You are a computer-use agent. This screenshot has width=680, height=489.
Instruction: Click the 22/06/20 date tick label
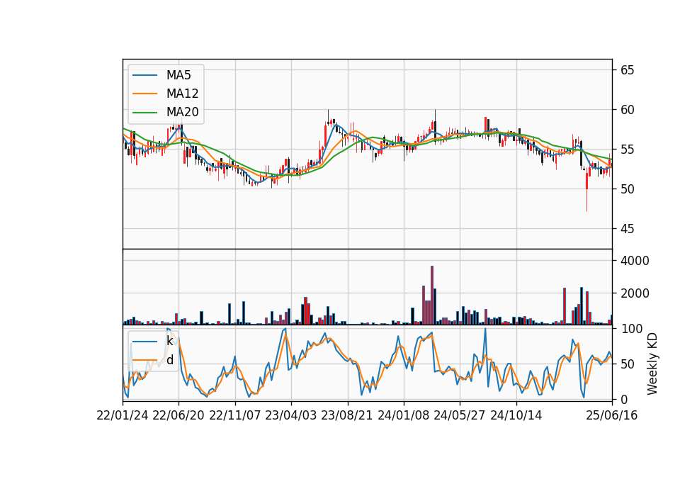pos(178,416)
